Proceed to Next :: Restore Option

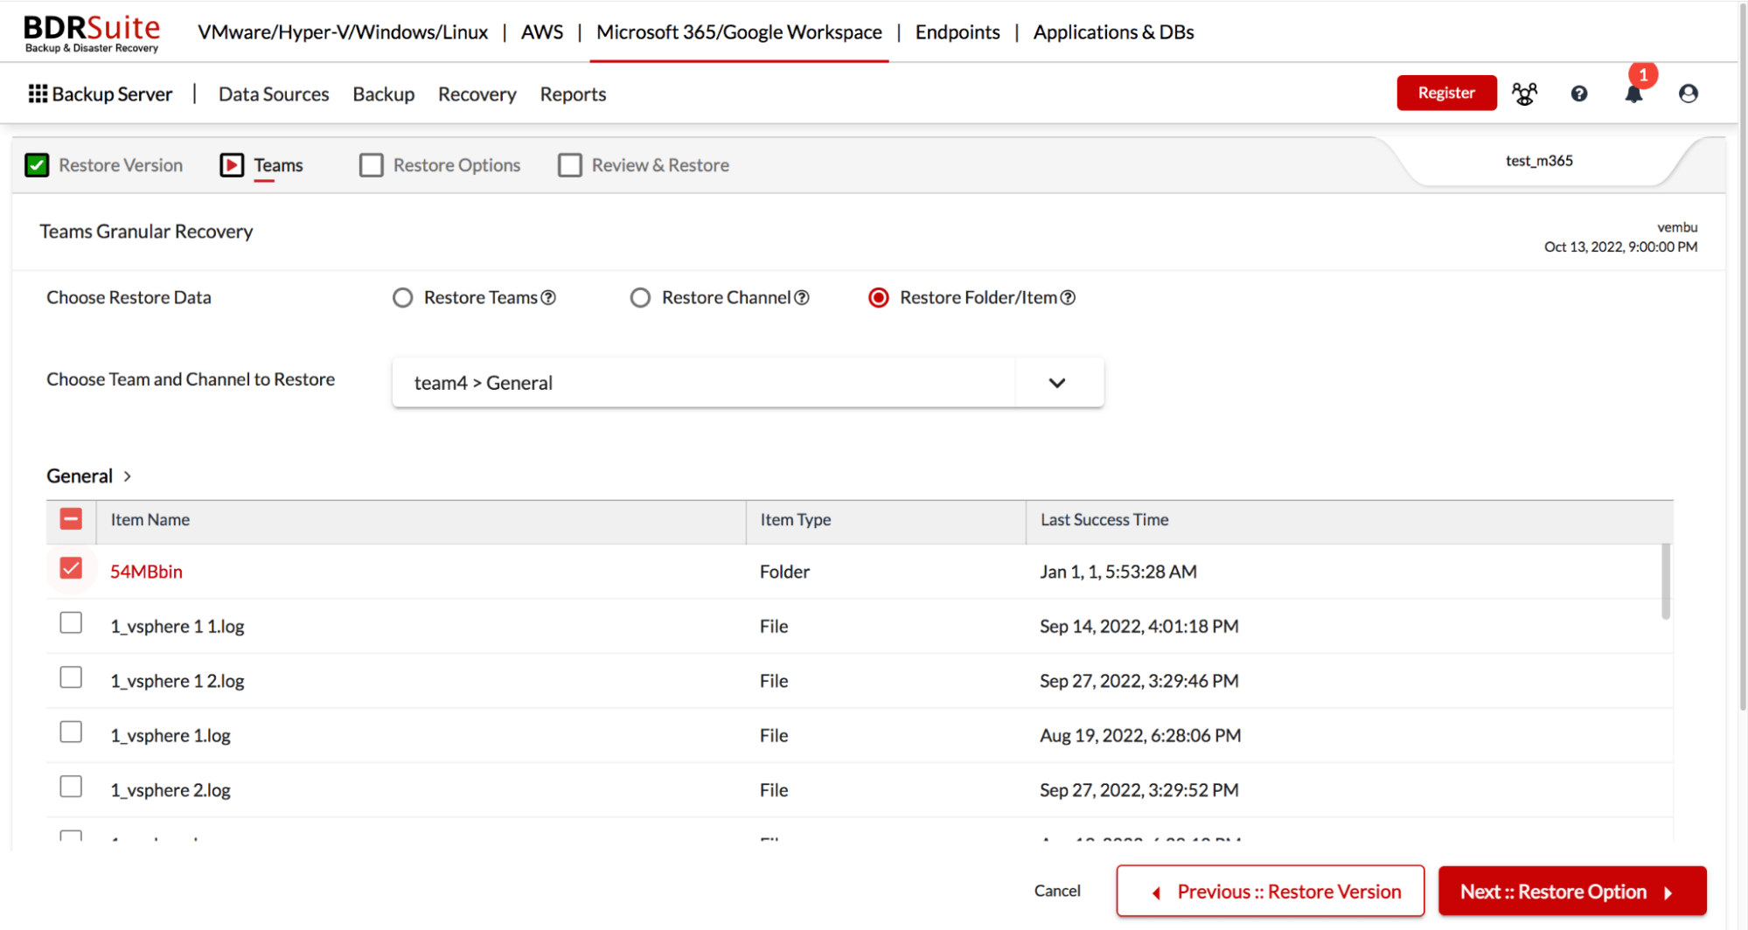[x=1572, y=891]
